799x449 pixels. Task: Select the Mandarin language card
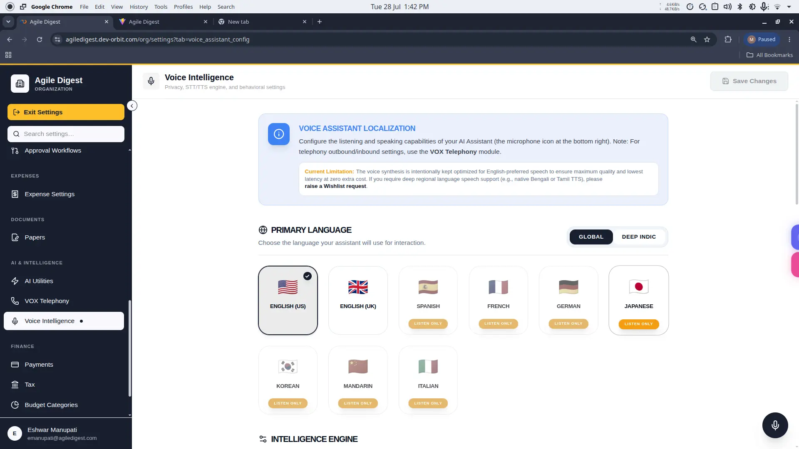pos(358,380)
